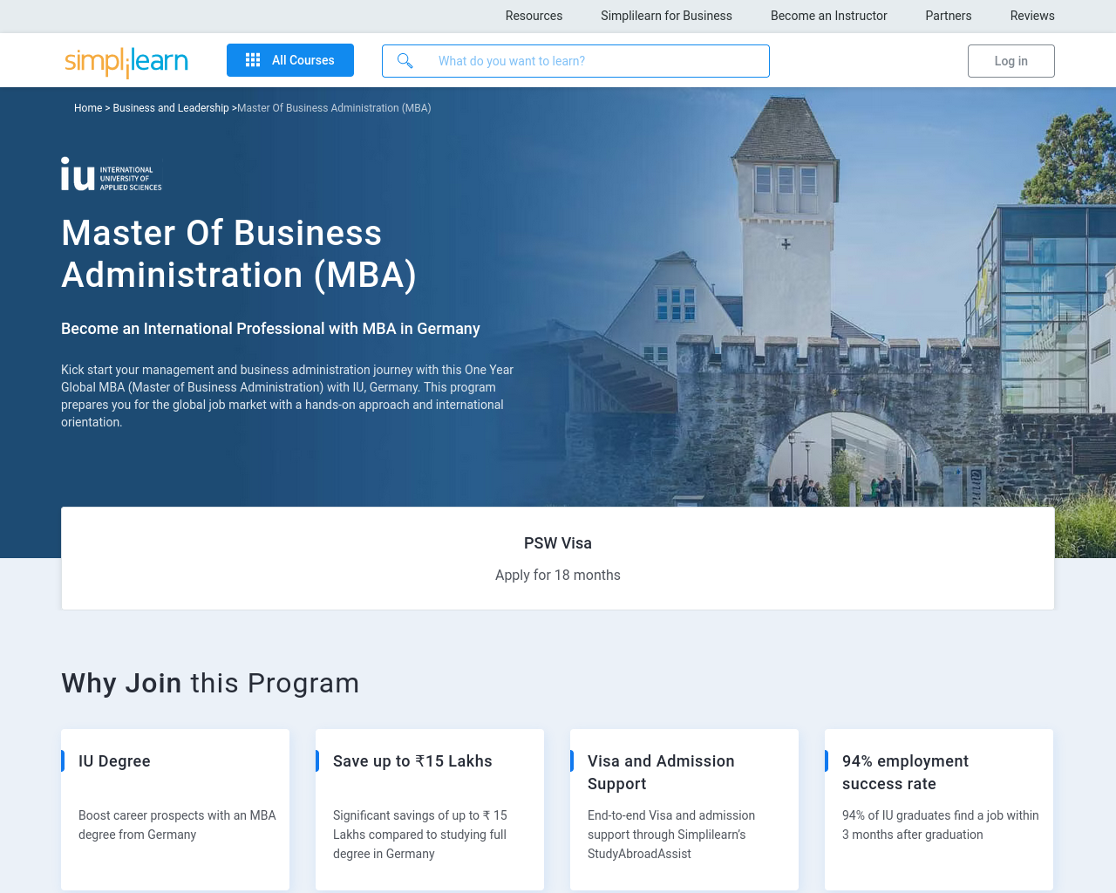1116x893 pixels.
Task: Click the MBA breadcrumb text
Action: (334, 108)
